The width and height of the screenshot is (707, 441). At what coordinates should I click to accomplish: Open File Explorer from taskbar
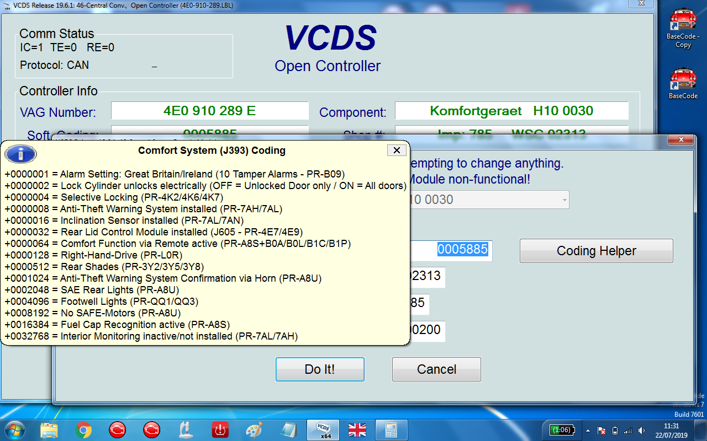[x=49, y=430]
